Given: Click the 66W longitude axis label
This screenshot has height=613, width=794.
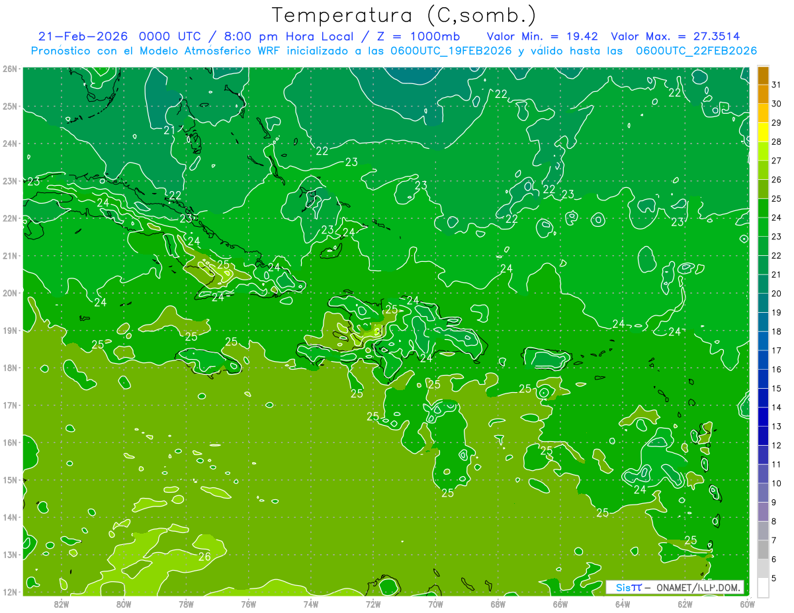Looking at the screenshot, I should (x=560, y=603).
